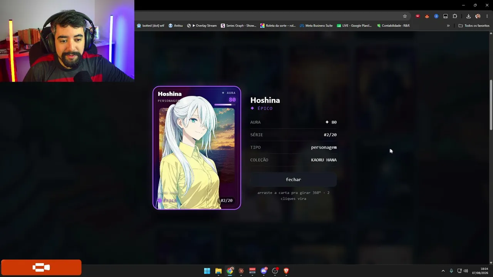This screenshot has width=493, height=277.
Task: Open the Windows Start menu
Action: tap(207, 271)
